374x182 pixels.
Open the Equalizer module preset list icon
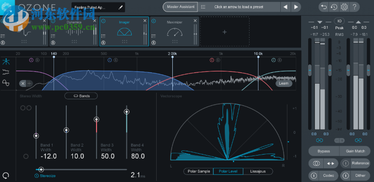click(3, 36)
